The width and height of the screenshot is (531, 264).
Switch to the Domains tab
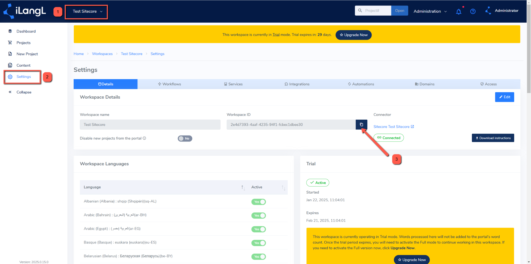425,84
